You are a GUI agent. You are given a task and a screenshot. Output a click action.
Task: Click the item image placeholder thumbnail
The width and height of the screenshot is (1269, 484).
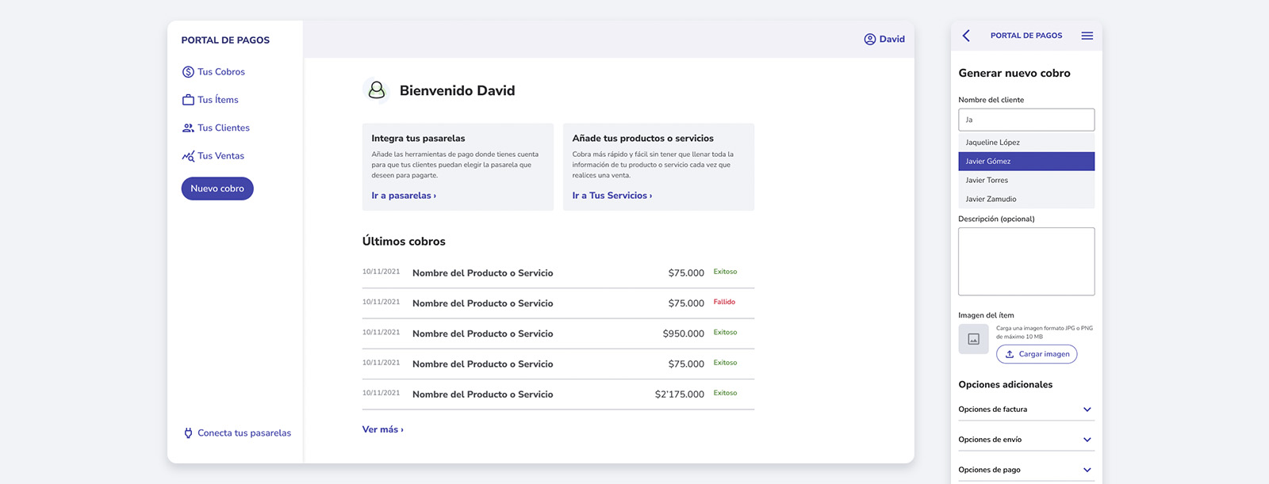pyautogui.click(x=973, y=339)
